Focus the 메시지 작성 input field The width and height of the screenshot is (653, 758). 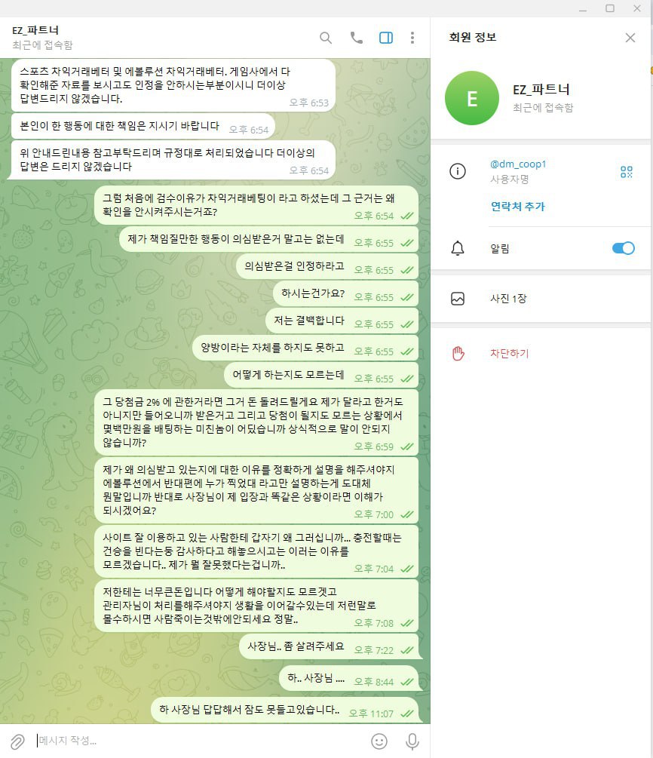click(x=198, y=741)
